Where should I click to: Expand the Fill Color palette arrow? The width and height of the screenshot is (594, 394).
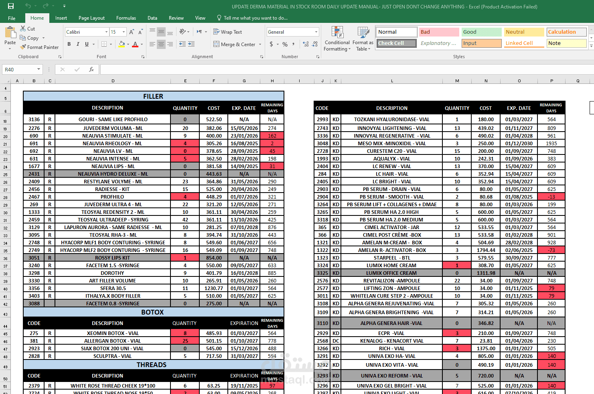128,44
